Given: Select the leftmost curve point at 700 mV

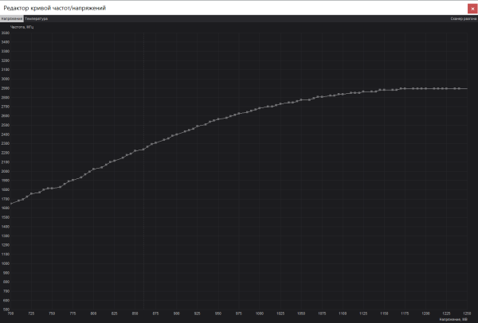Looking at the screenshot, I should coord(10,204).
